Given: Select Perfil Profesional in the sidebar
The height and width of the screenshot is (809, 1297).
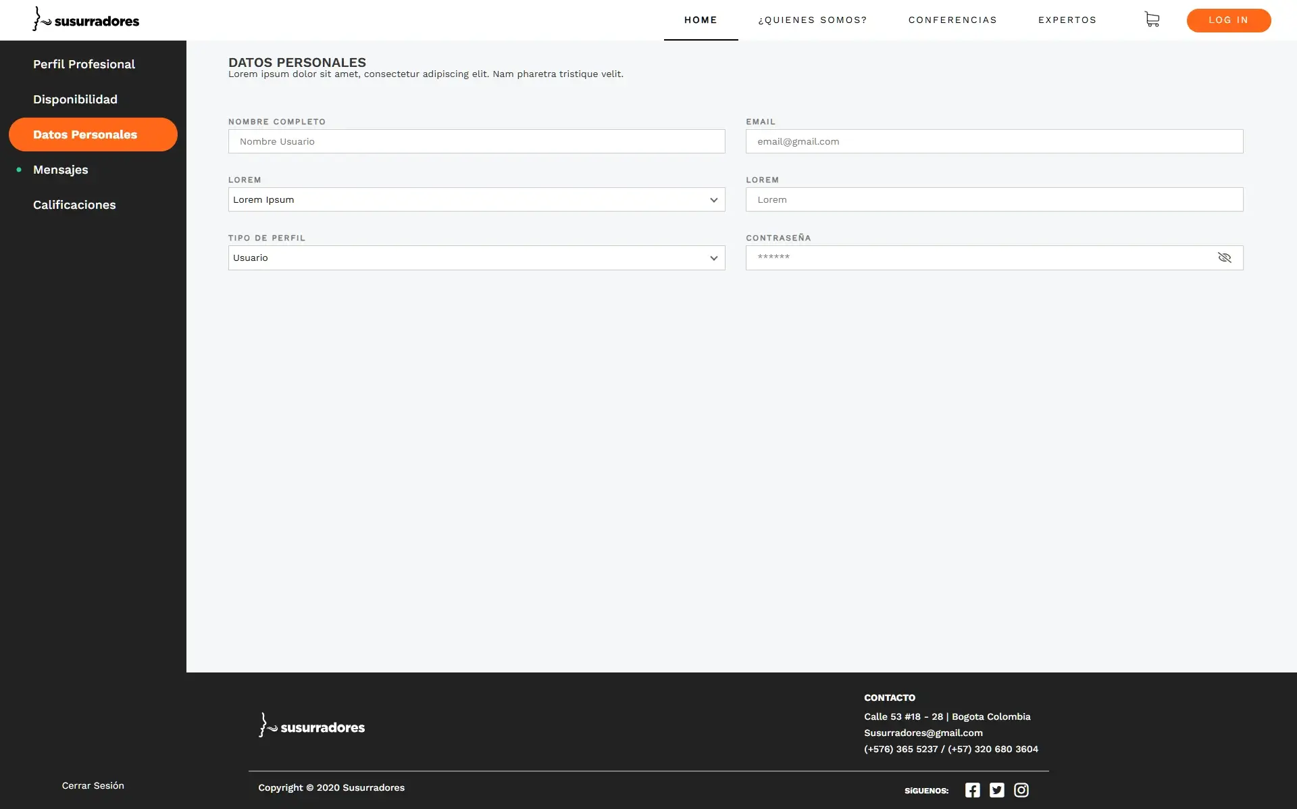Looking at the screenshot, I should click(x=84, y=64).
